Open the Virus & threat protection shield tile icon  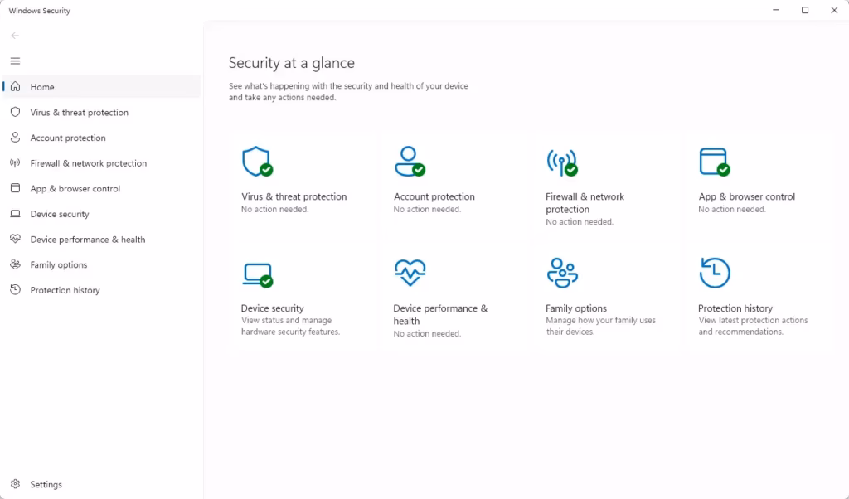click(x=257, y=162)
